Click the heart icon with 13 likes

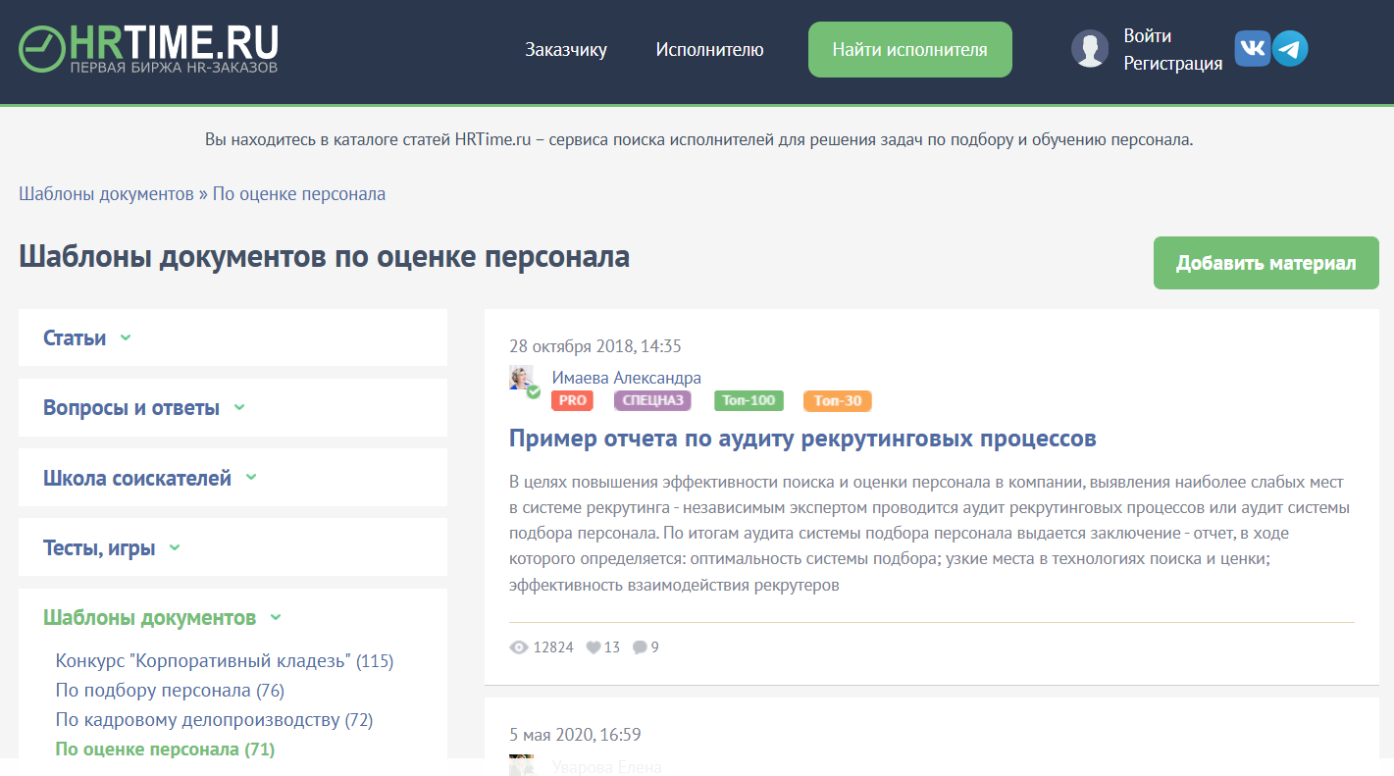[595, 647]
